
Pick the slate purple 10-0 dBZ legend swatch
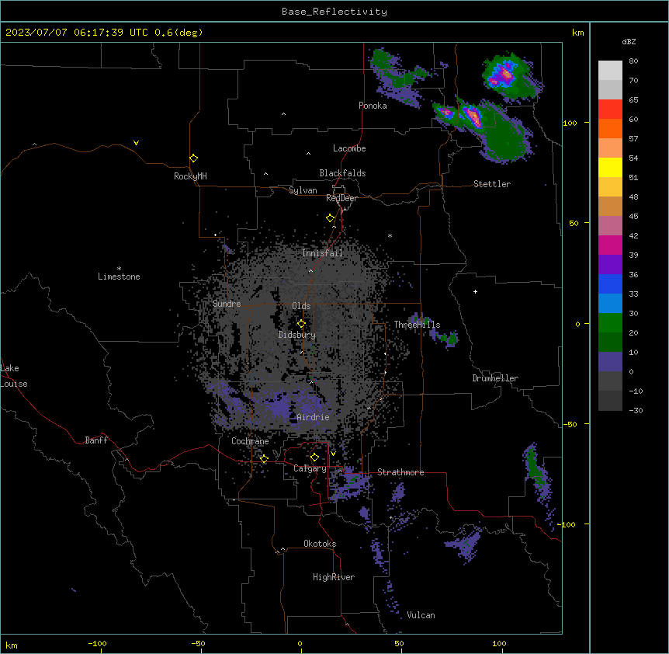(x=610, y=361)
